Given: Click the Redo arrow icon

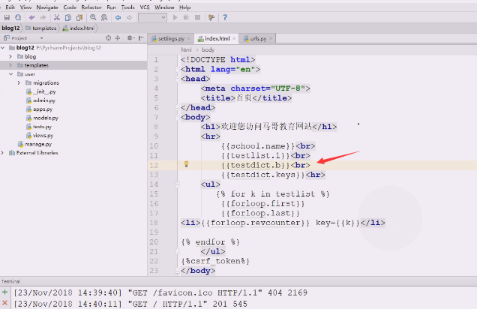Looking at the screenshot, I should click(43, 18).
